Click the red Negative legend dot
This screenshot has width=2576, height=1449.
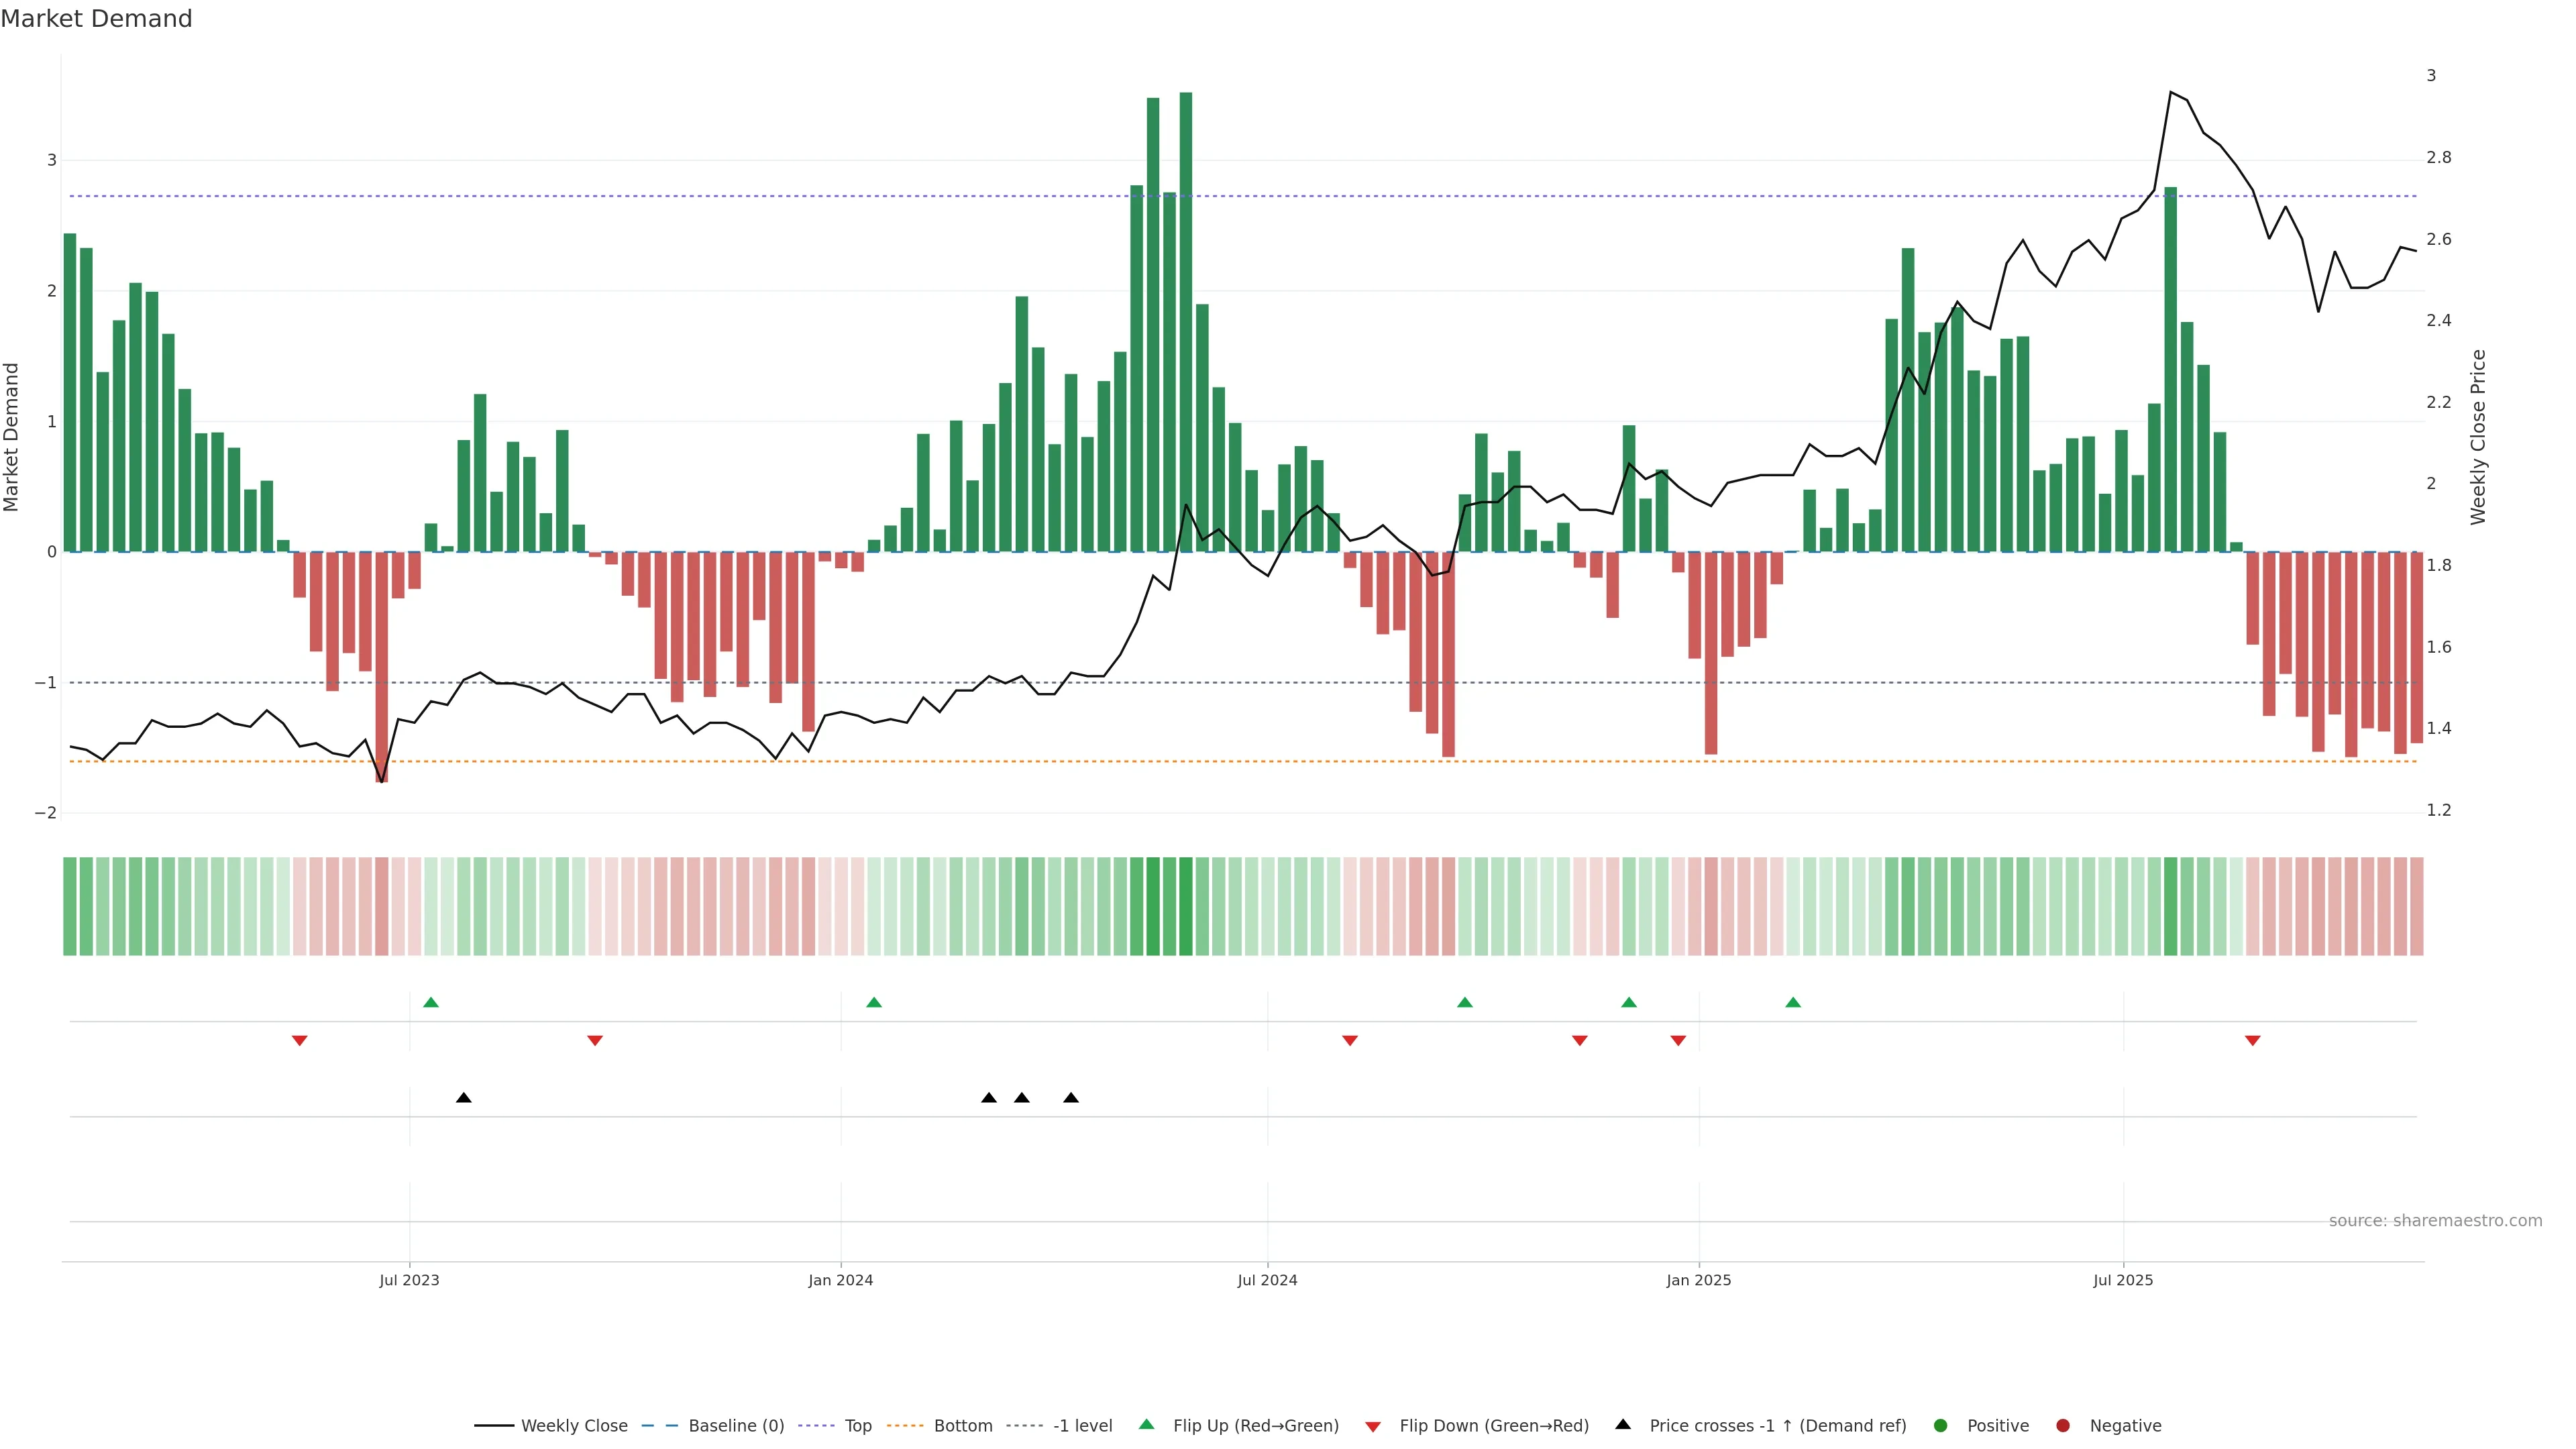pyautogui.click(x=2063, y=1426)
